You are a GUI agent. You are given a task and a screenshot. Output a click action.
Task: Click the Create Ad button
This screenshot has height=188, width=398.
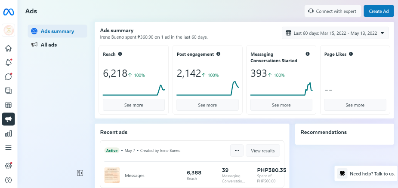(379, 11)
